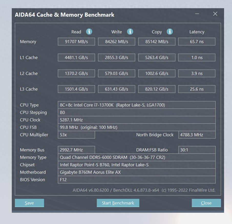232x224 pixels.
Task: Click Memory Type DDR5-6000 field
Action: (137, 157)
